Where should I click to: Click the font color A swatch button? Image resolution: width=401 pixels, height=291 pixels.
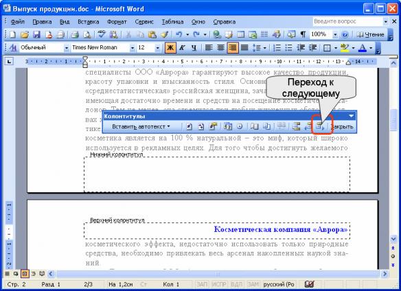(362, 47)
